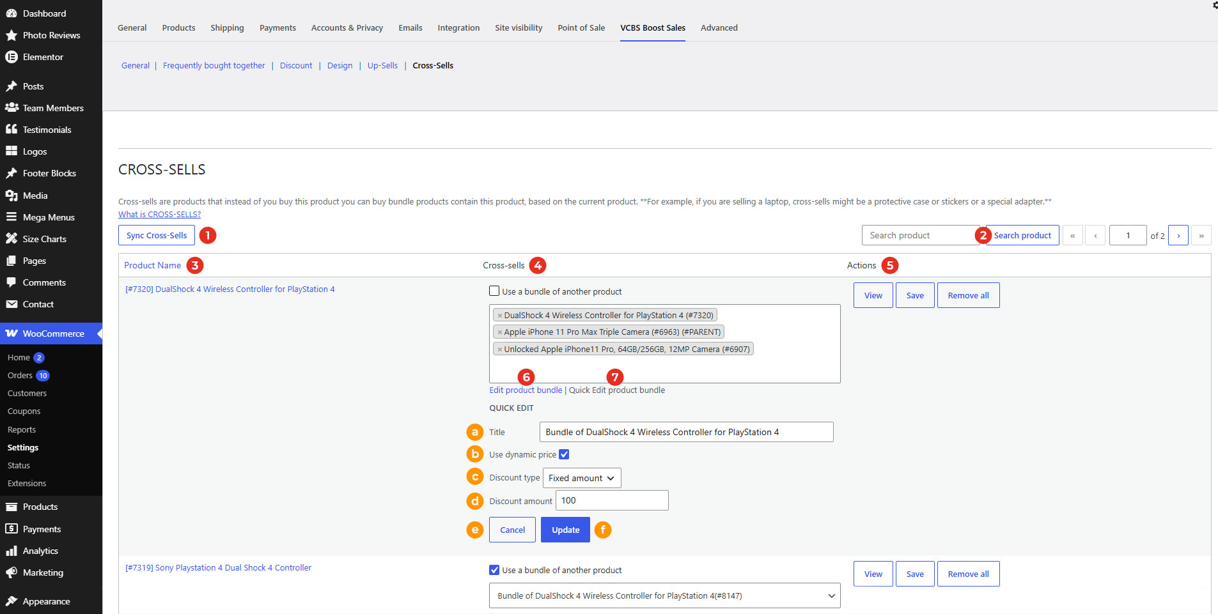
Task: Switch to the General settings tab
Action: point(132,27)
